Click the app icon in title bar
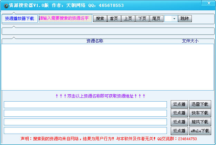Image resolution: width=216 pixels, height=145 pixels. [x=6, y=6]
